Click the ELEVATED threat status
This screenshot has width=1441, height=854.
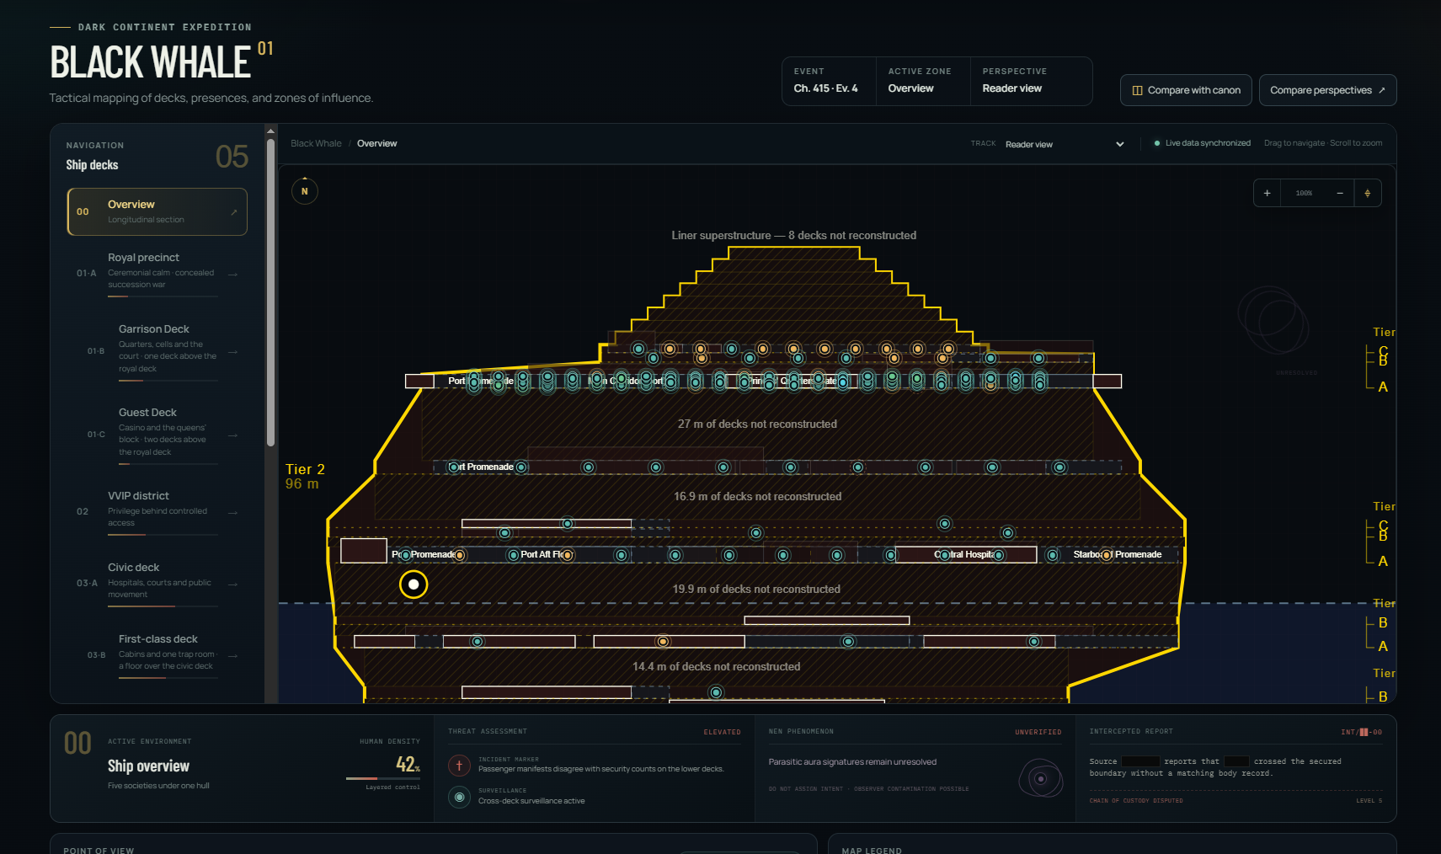click(722, 732)
